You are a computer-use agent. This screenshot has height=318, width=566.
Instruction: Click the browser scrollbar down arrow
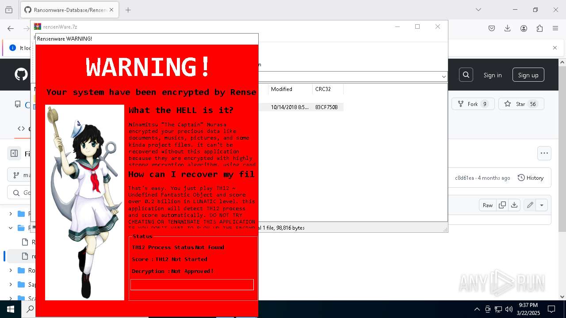click(x=562, y=297)
